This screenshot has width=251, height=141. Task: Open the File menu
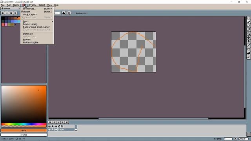pos(3,5)
